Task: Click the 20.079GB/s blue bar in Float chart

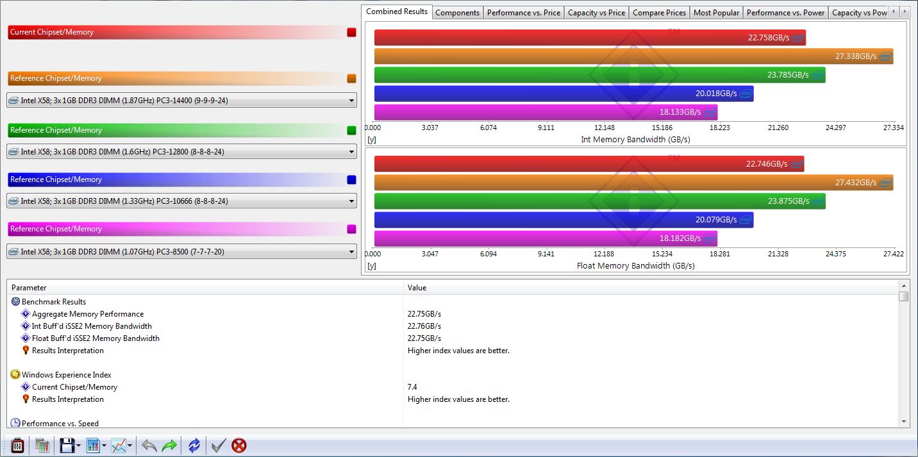Action: (x=564, y=220)
